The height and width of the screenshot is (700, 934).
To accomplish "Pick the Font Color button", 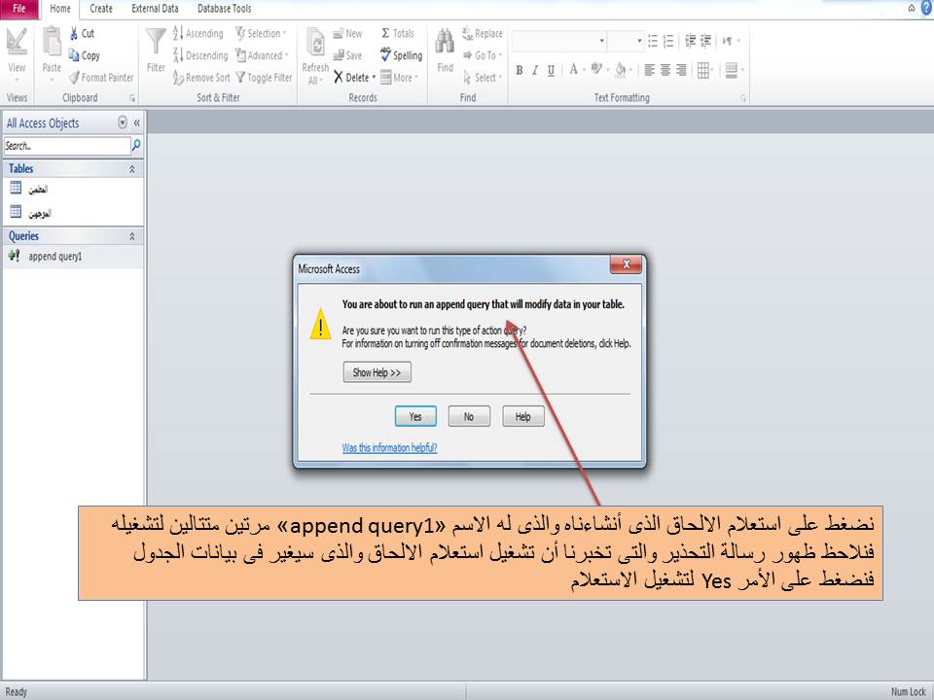I will click(x=576, y=70).
